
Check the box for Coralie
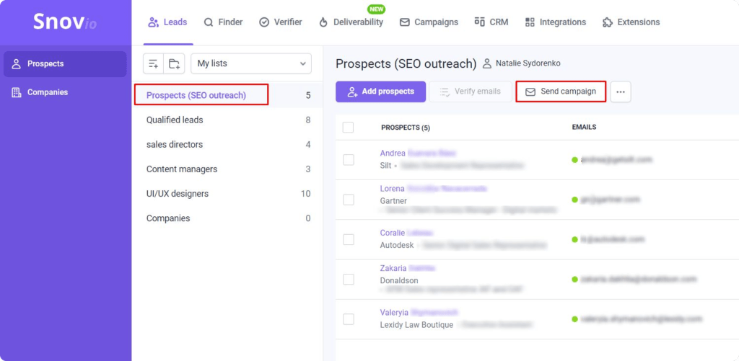(349, 239)
